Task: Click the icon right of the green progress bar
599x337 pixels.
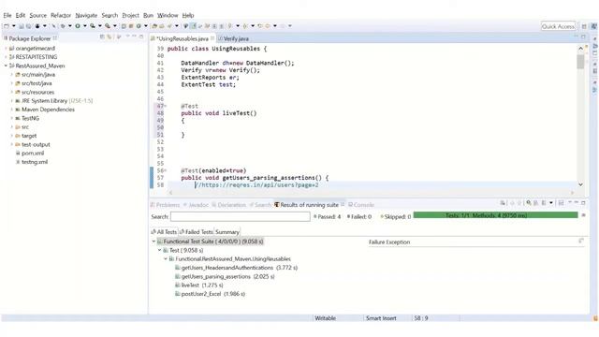Action: tap(583, 215)
